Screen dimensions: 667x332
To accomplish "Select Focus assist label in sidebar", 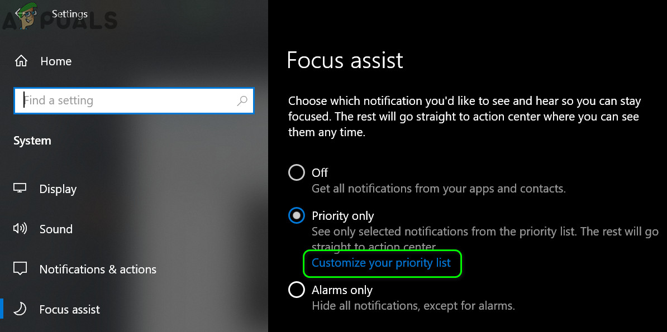I will 70,309.
